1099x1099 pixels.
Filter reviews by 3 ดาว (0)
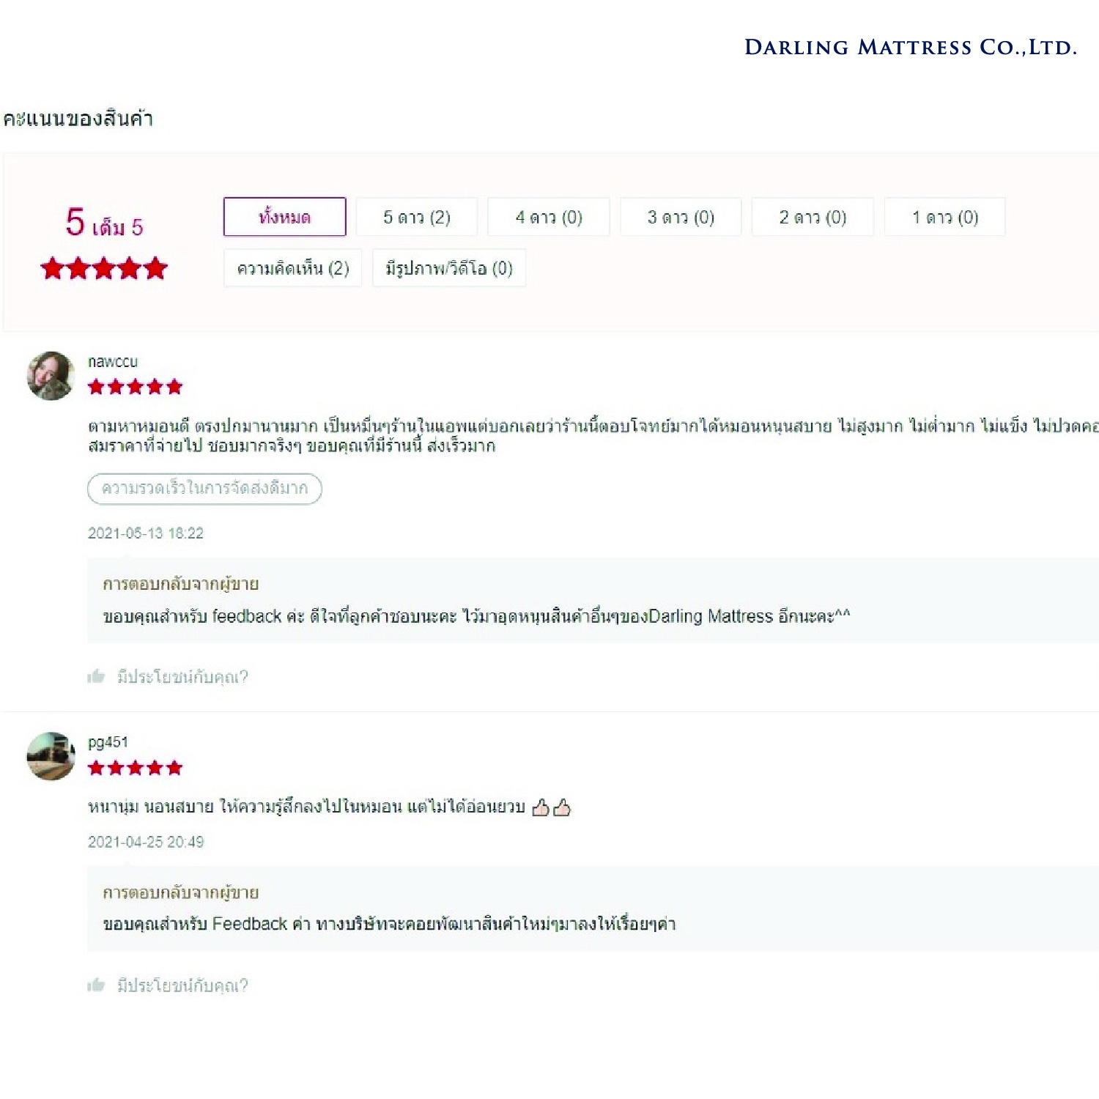[x=681, y=217]
